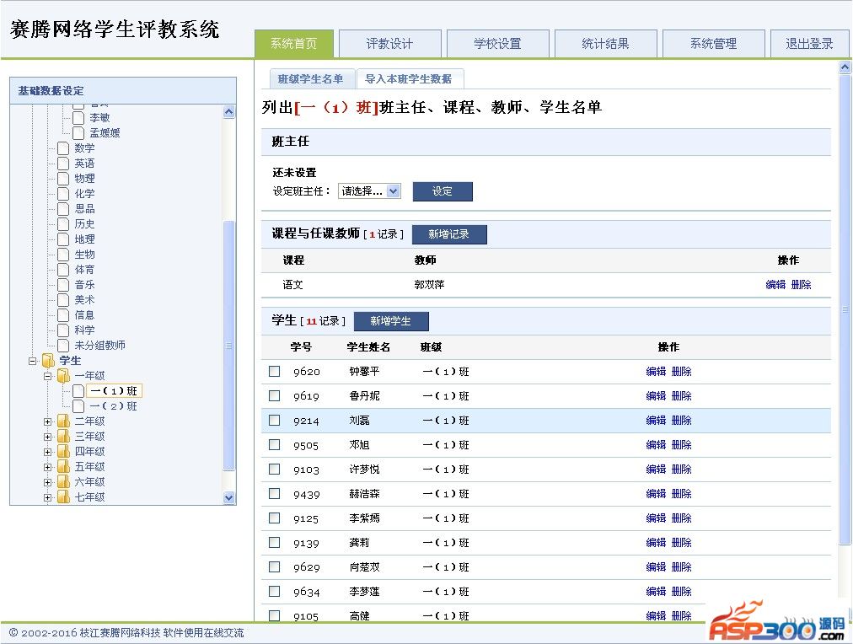Screen dimensions: 853x644
Task: Select the checkbox next to 许梦悦
Action: tap(274, 470)
